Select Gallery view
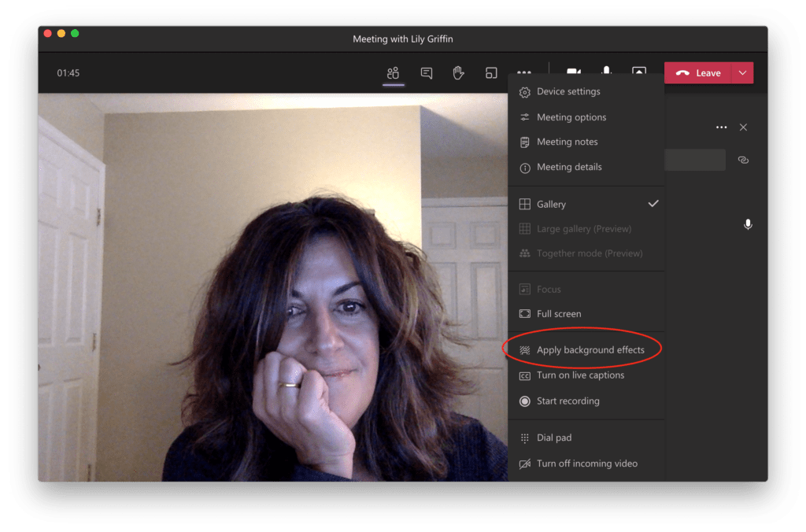This screenshot has width=806, height=532. click(586, 204)
